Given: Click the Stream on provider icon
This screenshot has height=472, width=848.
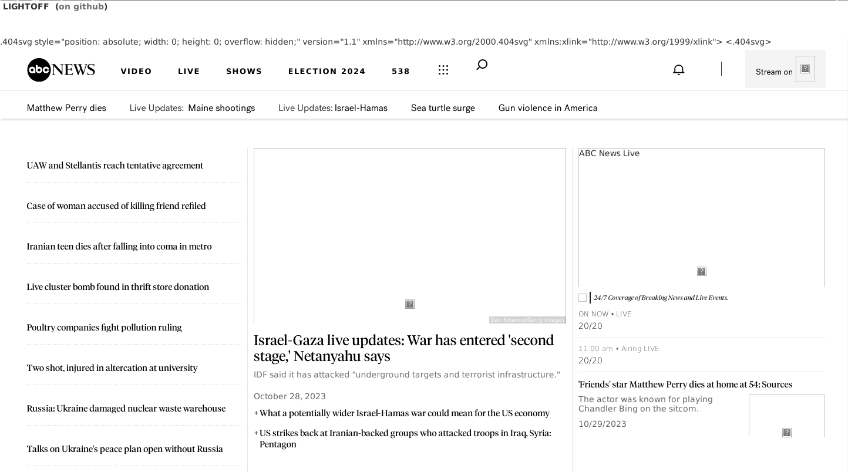Looking at the screenshot, I should pos(805,69).
